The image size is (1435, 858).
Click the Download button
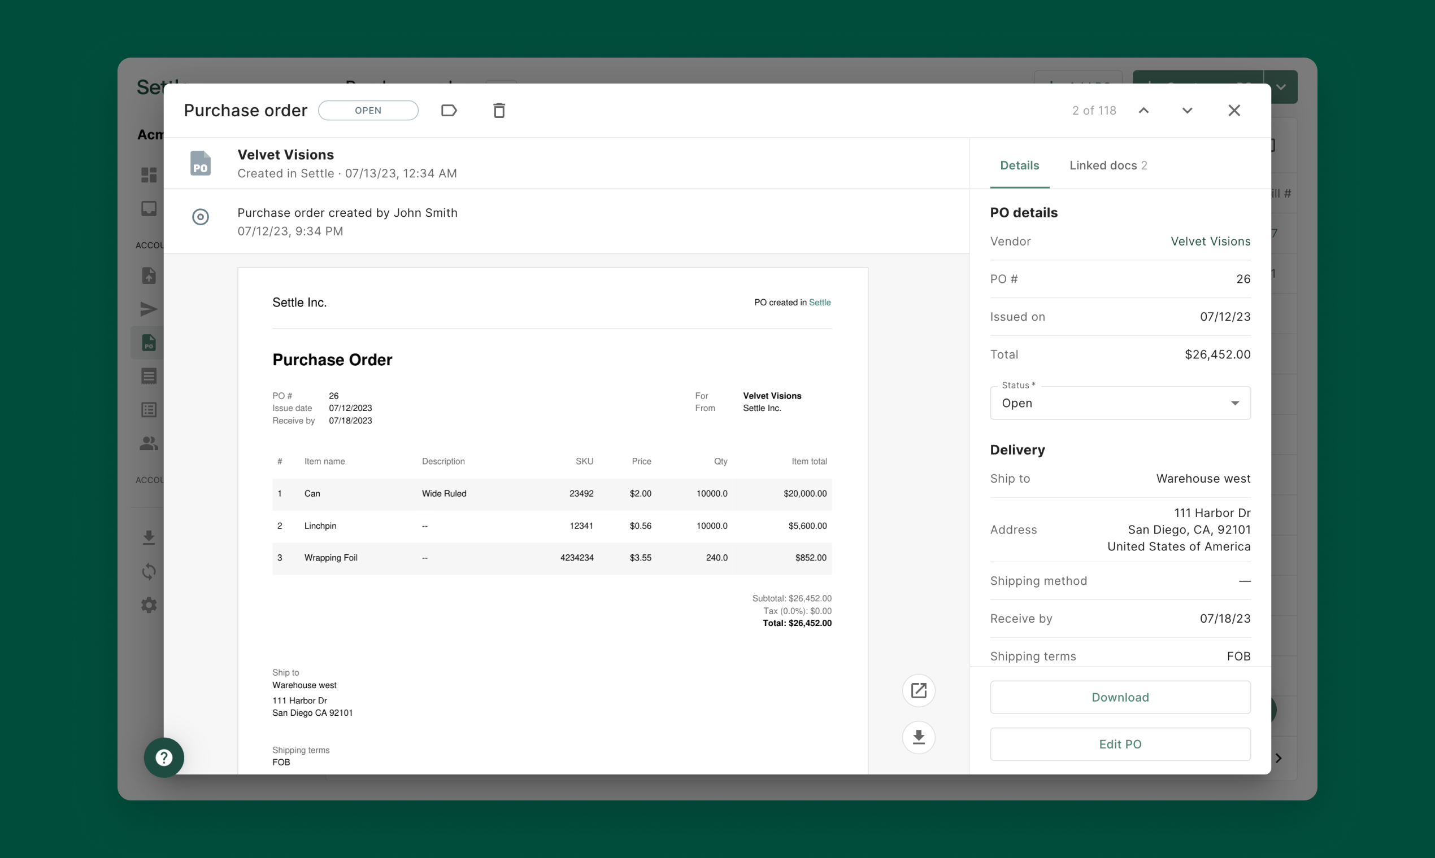click(x=1120, y=697)
